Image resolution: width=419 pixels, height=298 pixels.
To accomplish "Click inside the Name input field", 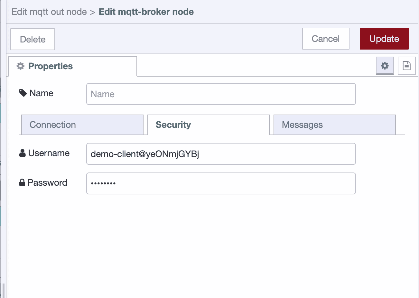I will click(x=221, y=94).
